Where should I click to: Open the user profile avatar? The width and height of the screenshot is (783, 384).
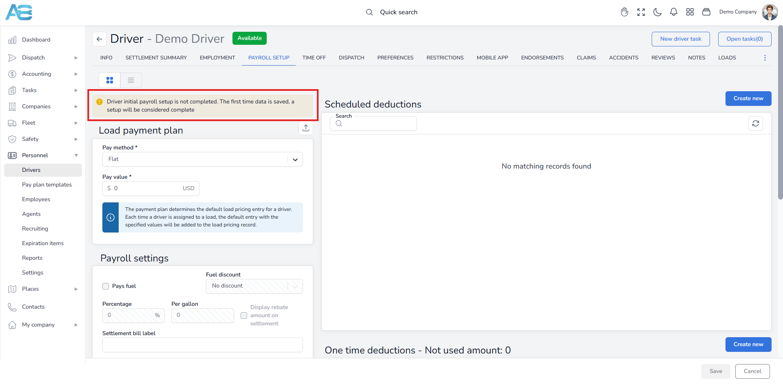(x=770, y=12)
